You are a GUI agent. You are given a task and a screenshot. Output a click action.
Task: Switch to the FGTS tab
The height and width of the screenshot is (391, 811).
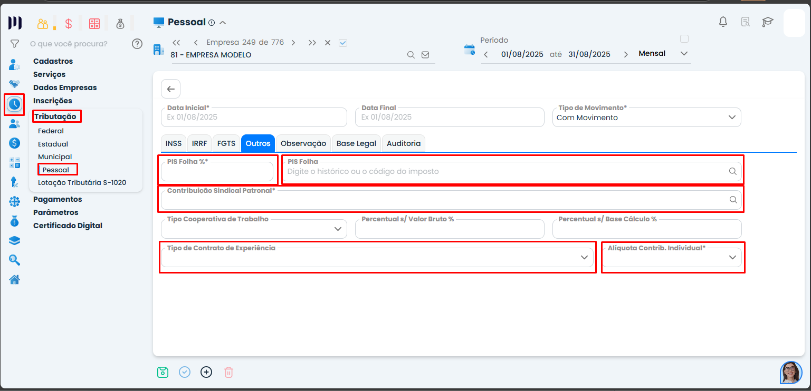(x=226, y=143)
